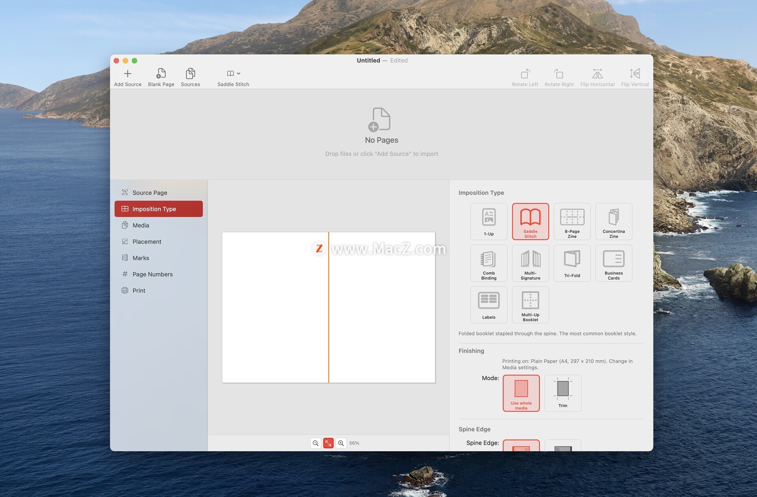This screenshot has width=757, height=497.
Task: Choose the Concertina Zine imposition icon
Action: click(x=613, y=221)
